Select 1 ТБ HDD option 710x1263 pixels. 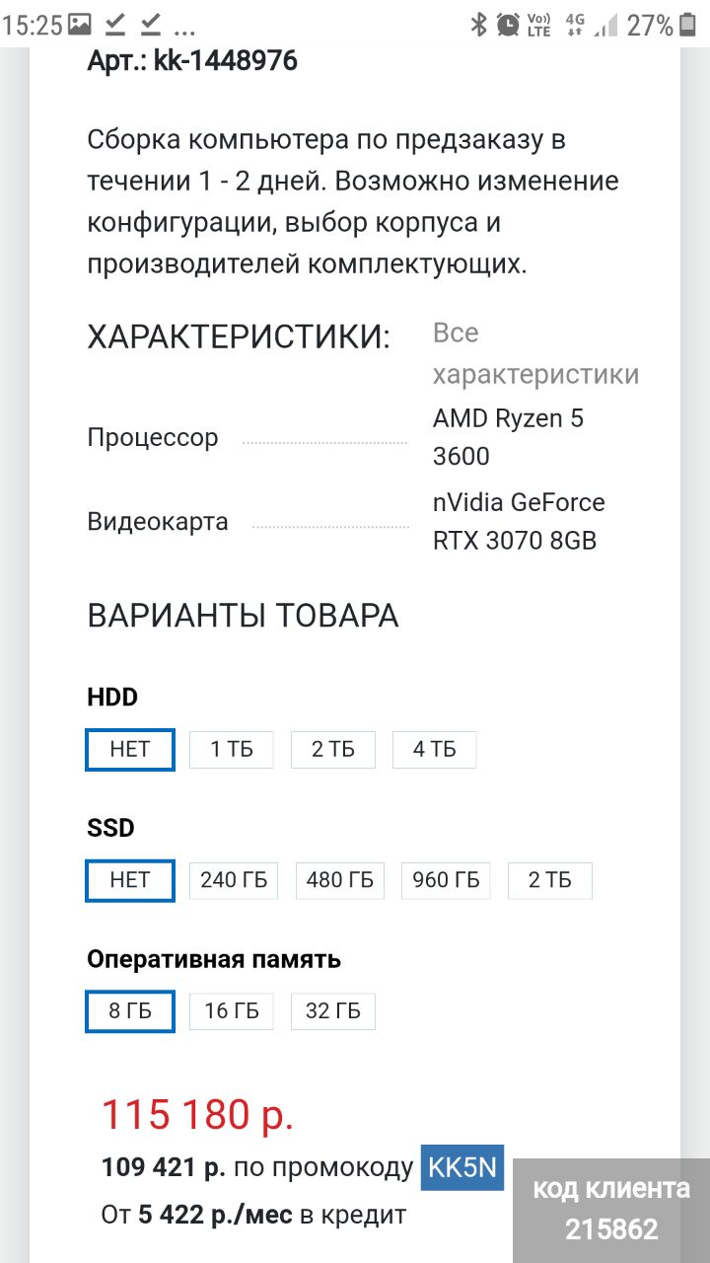[232, 750]
